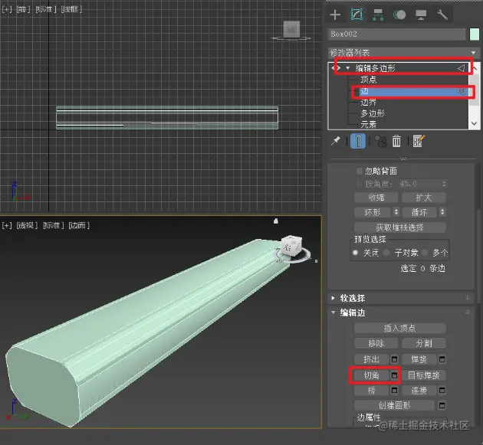The height and width of the screenshot is (445, 483).
Task: Click the 按角度 45.0 spinner arrows
Action: pos(444,184)
